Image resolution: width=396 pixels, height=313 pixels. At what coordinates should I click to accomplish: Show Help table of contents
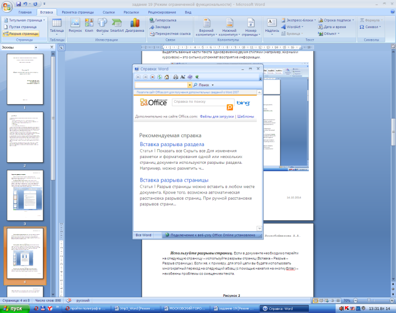point(190,77)
